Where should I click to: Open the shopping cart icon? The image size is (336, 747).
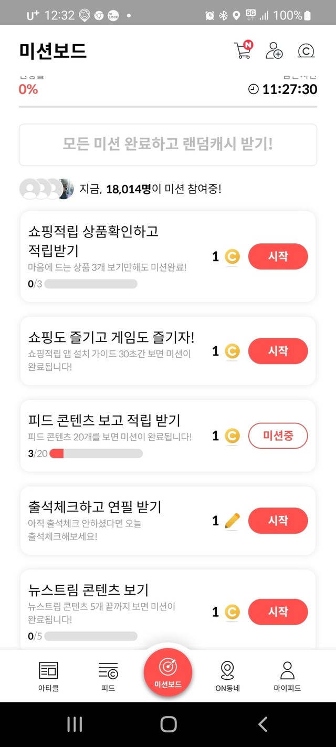pos(243,50)
